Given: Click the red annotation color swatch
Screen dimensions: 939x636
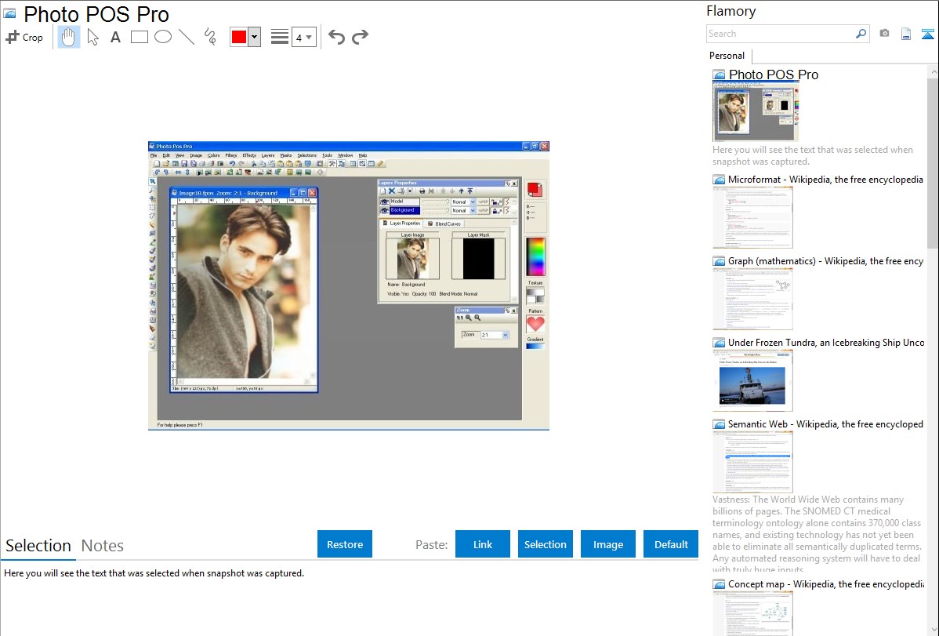Looking at the screenshot, I should (x=239, y=37).
